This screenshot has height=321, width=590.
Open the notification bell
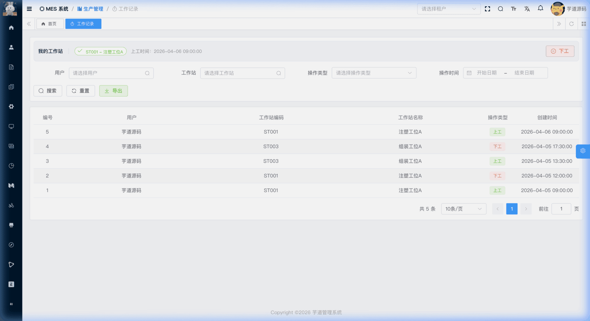coord(540,8)
